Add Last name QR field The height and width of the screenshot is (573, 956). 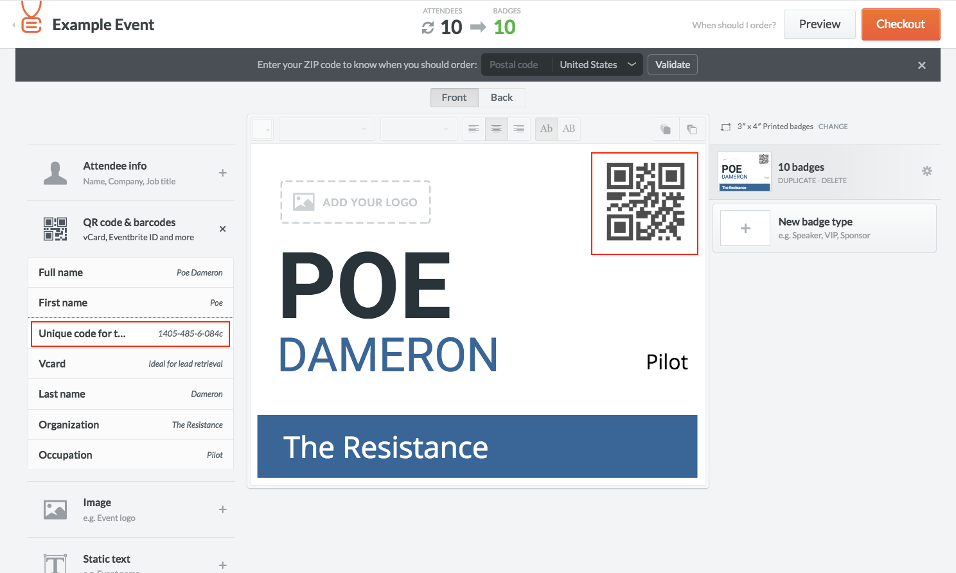tap(130, 394)
